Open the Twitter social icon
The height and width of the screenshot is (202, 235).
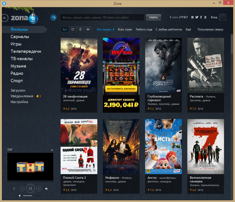[197, 17]
